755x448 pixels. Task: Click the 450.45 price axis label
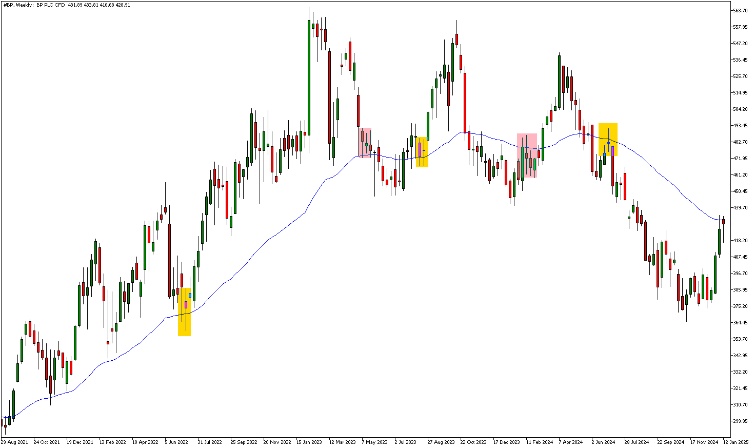pyautogui.click(x=741, y=191)
